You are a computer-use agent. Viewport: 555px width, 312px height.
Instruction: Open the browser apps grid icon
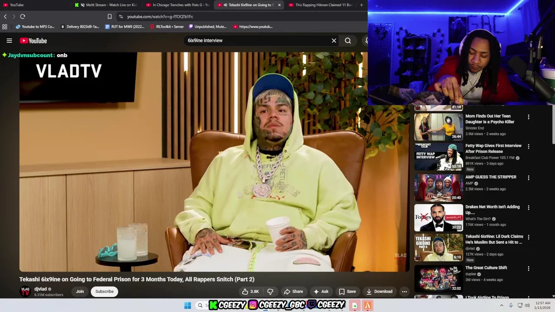pos(4,26)
